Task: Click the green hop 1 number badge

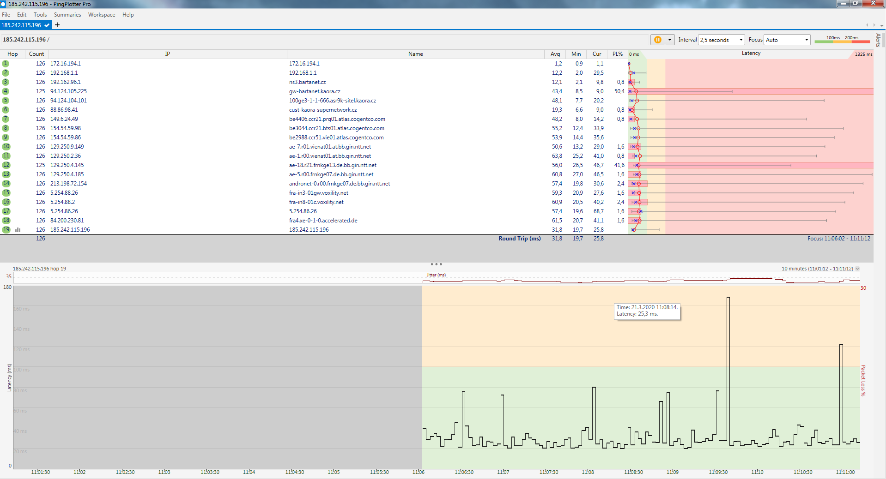Action: click(x=6, y=64)
